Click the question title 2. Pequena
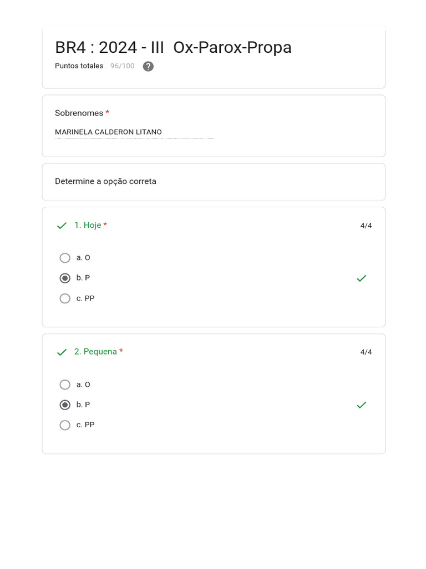Image resolution: width=426 pixels, height=569 pixels. (x=95, y=352)
